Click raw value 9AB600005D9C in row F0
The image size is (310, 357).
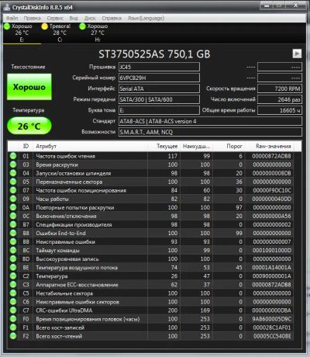271,319
